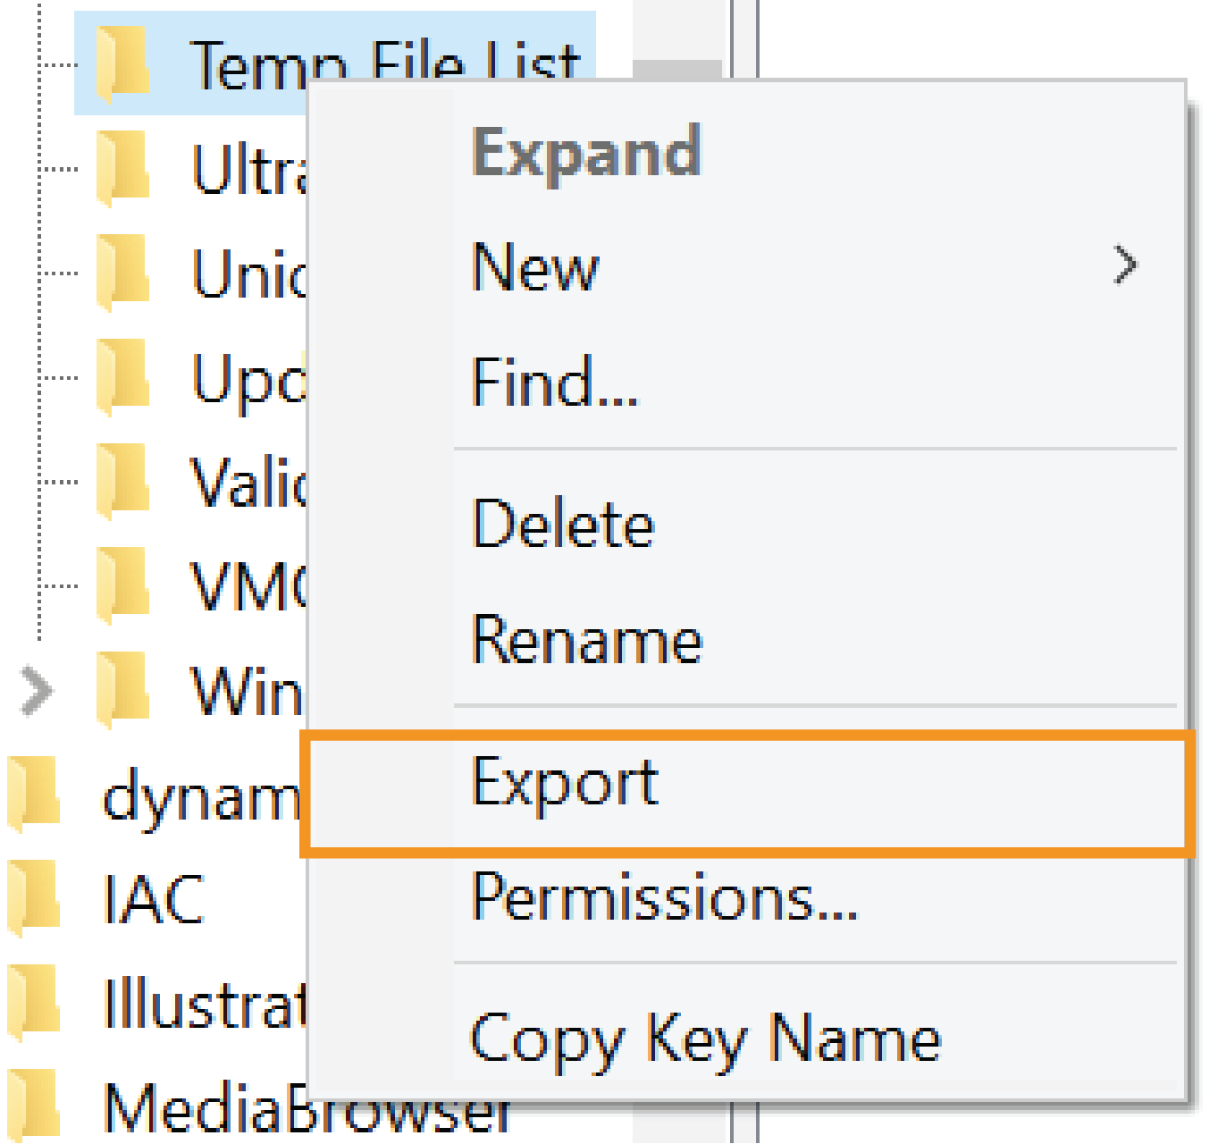Viewport: 1218px width, 1144px height.
Task: Choose Rename from the context menu
Action: pyautogui.click(x=587, y=639)
